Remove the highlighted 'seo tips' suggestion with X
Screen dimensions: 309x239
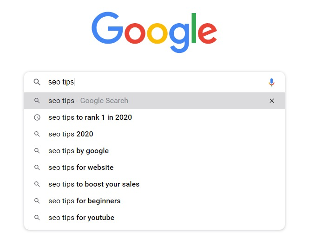tap(271, 101)
